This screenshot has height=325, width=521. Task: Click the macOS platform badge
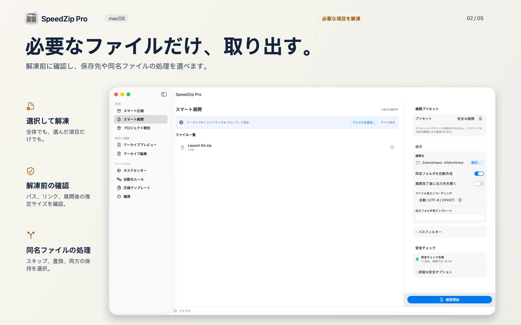(x=117, y=18)
